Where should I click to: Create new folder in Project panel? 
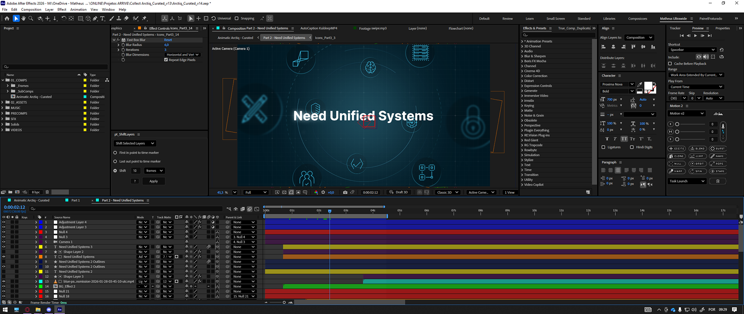coord(10,192)
